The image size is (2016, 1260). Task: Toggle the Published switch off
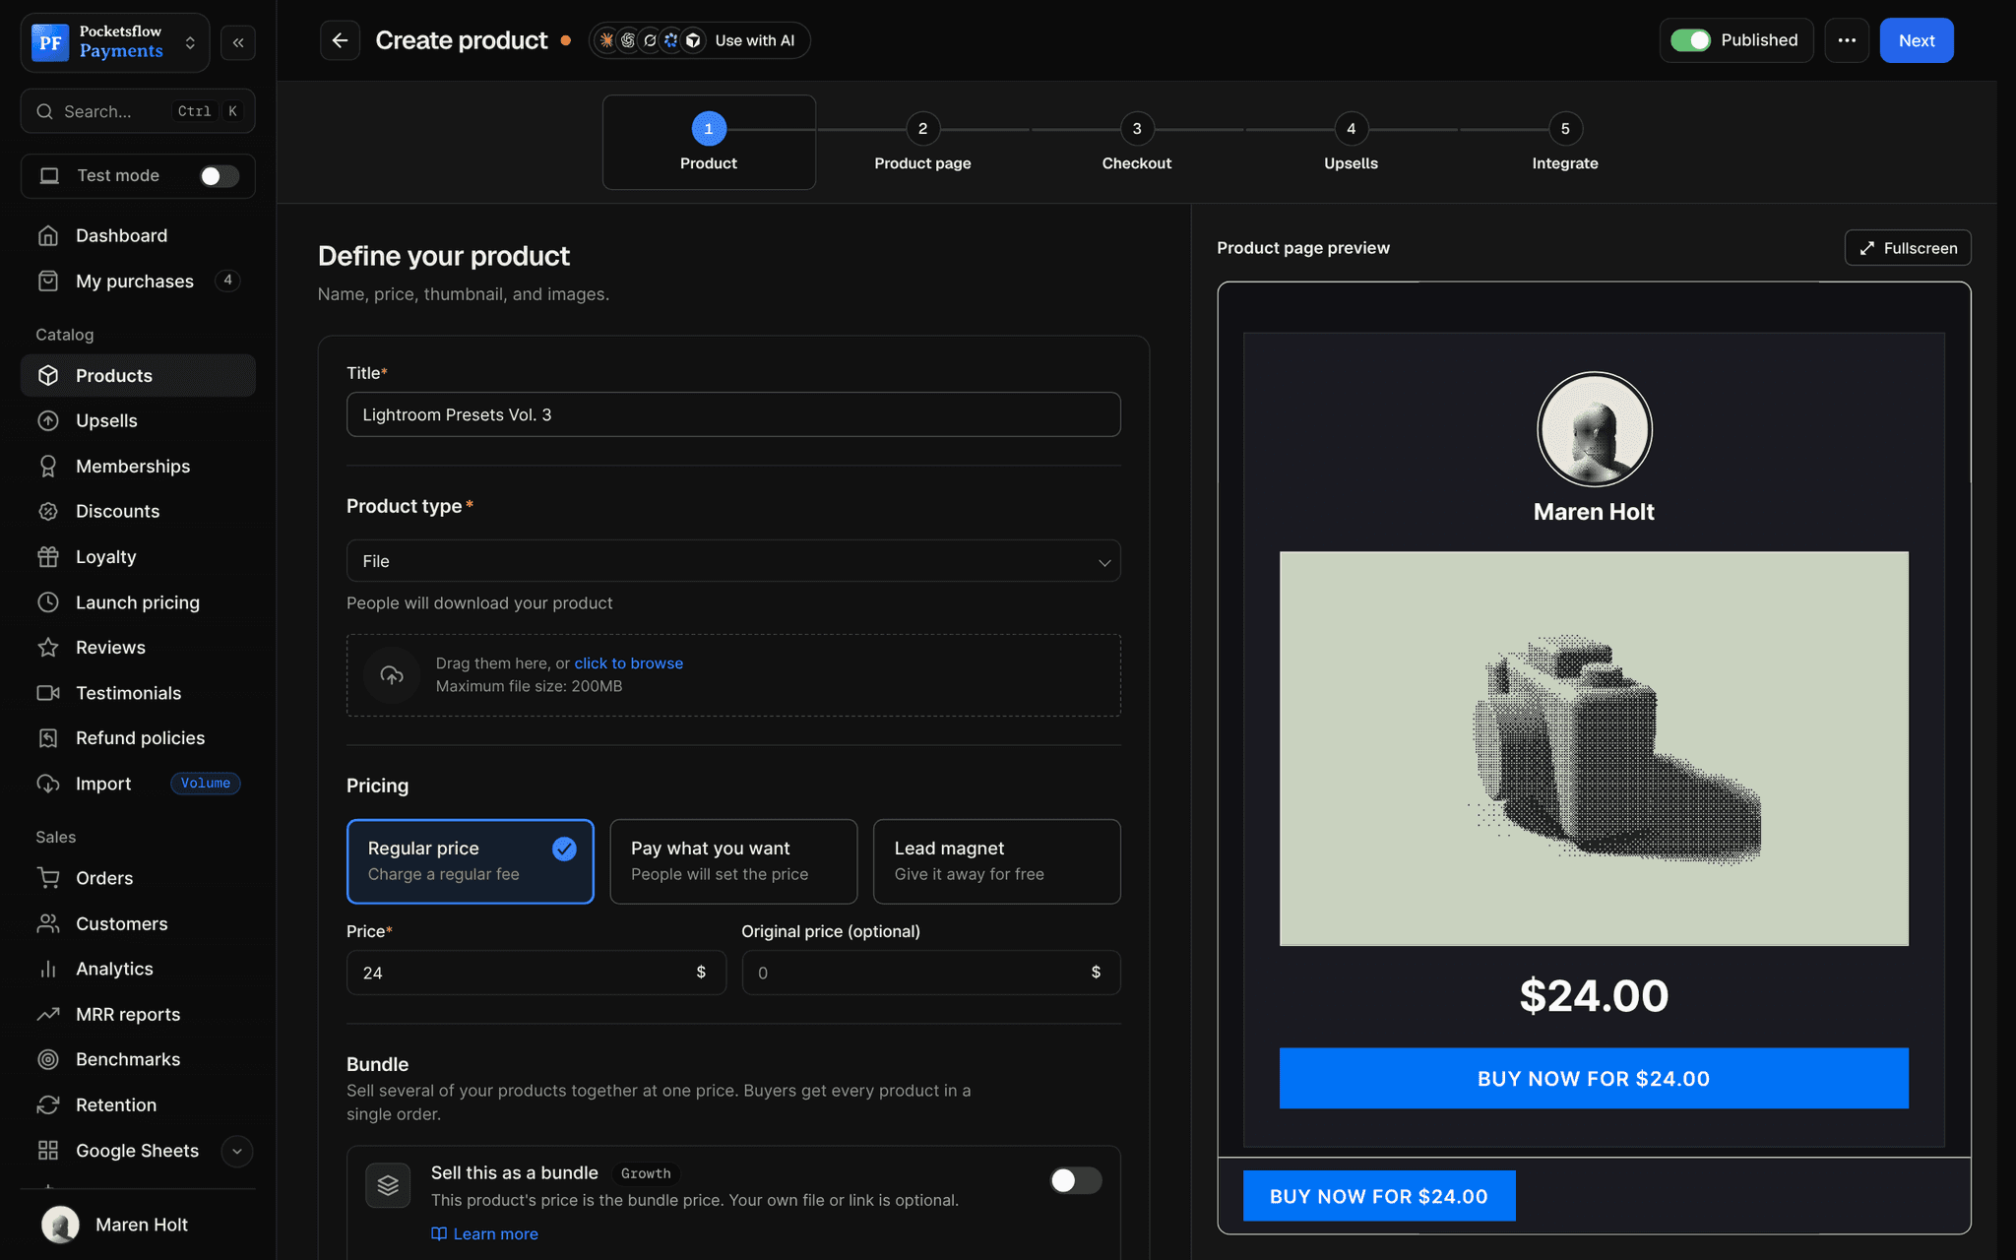tap(1690, 40)
